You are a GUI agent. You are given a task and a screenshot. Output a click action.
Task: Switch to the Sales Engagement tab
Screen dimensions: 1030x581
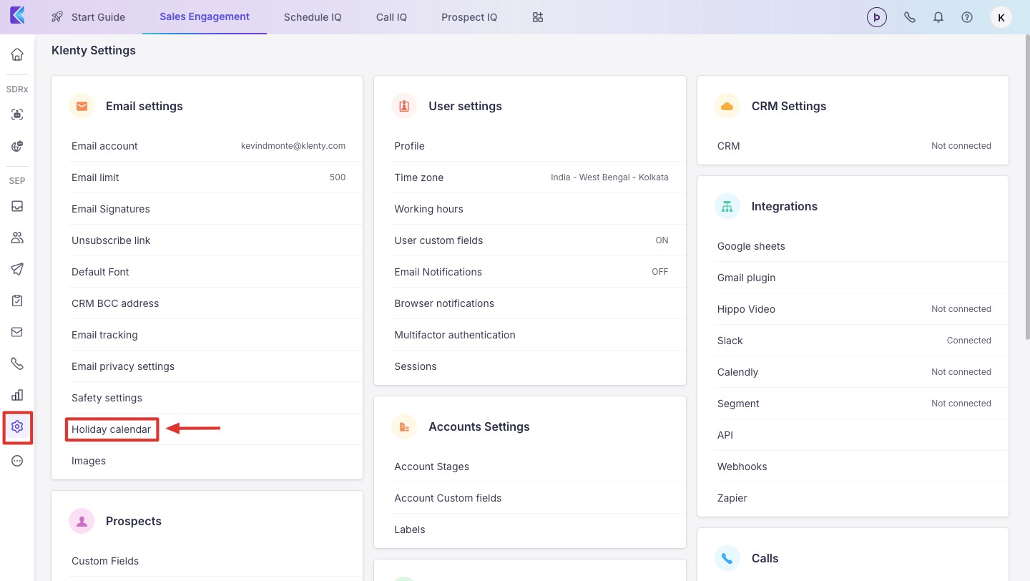tap(205, 17)
